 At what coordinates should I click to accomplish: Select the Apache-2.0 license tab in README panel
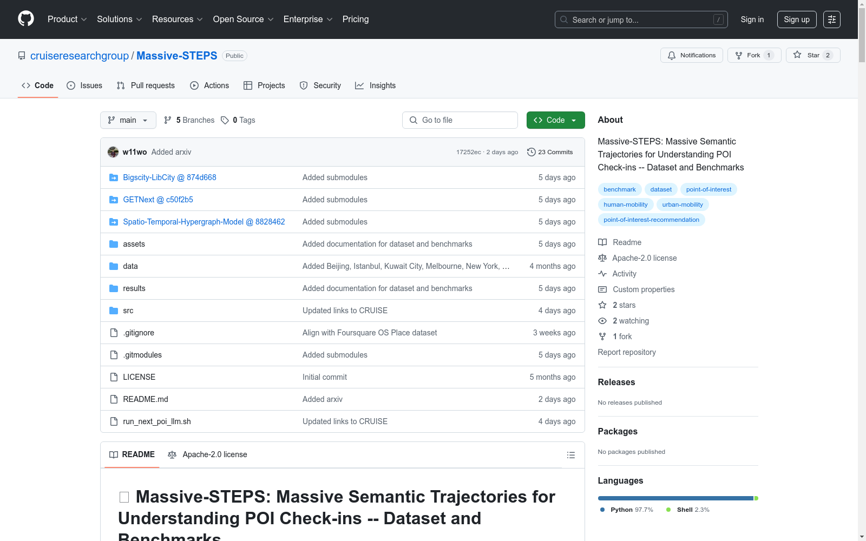tap(208, 454)
